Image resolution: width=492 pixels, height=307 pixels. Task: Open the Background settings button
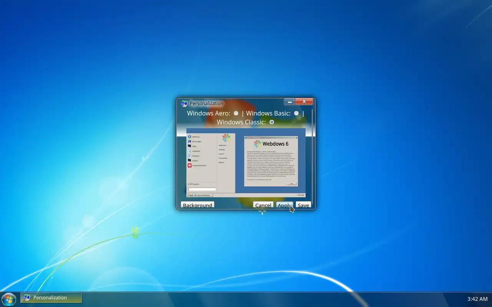(198, 205)
